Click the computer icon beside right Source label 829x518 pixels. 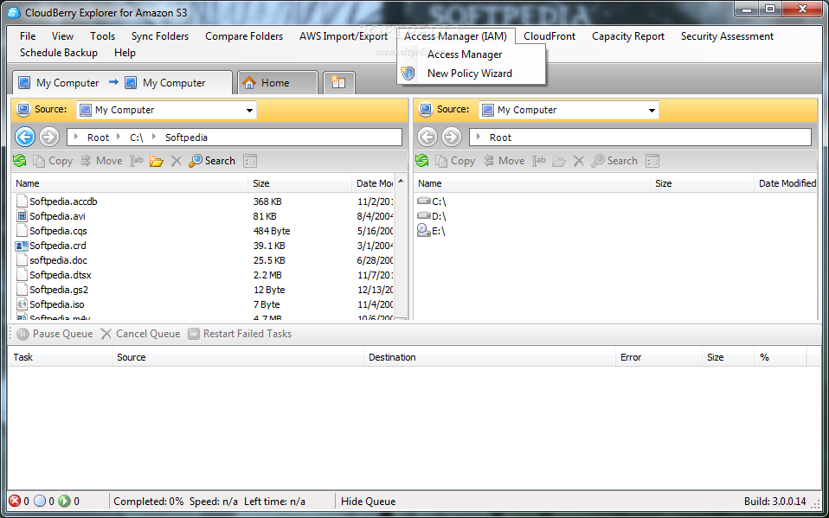point(426,110)
